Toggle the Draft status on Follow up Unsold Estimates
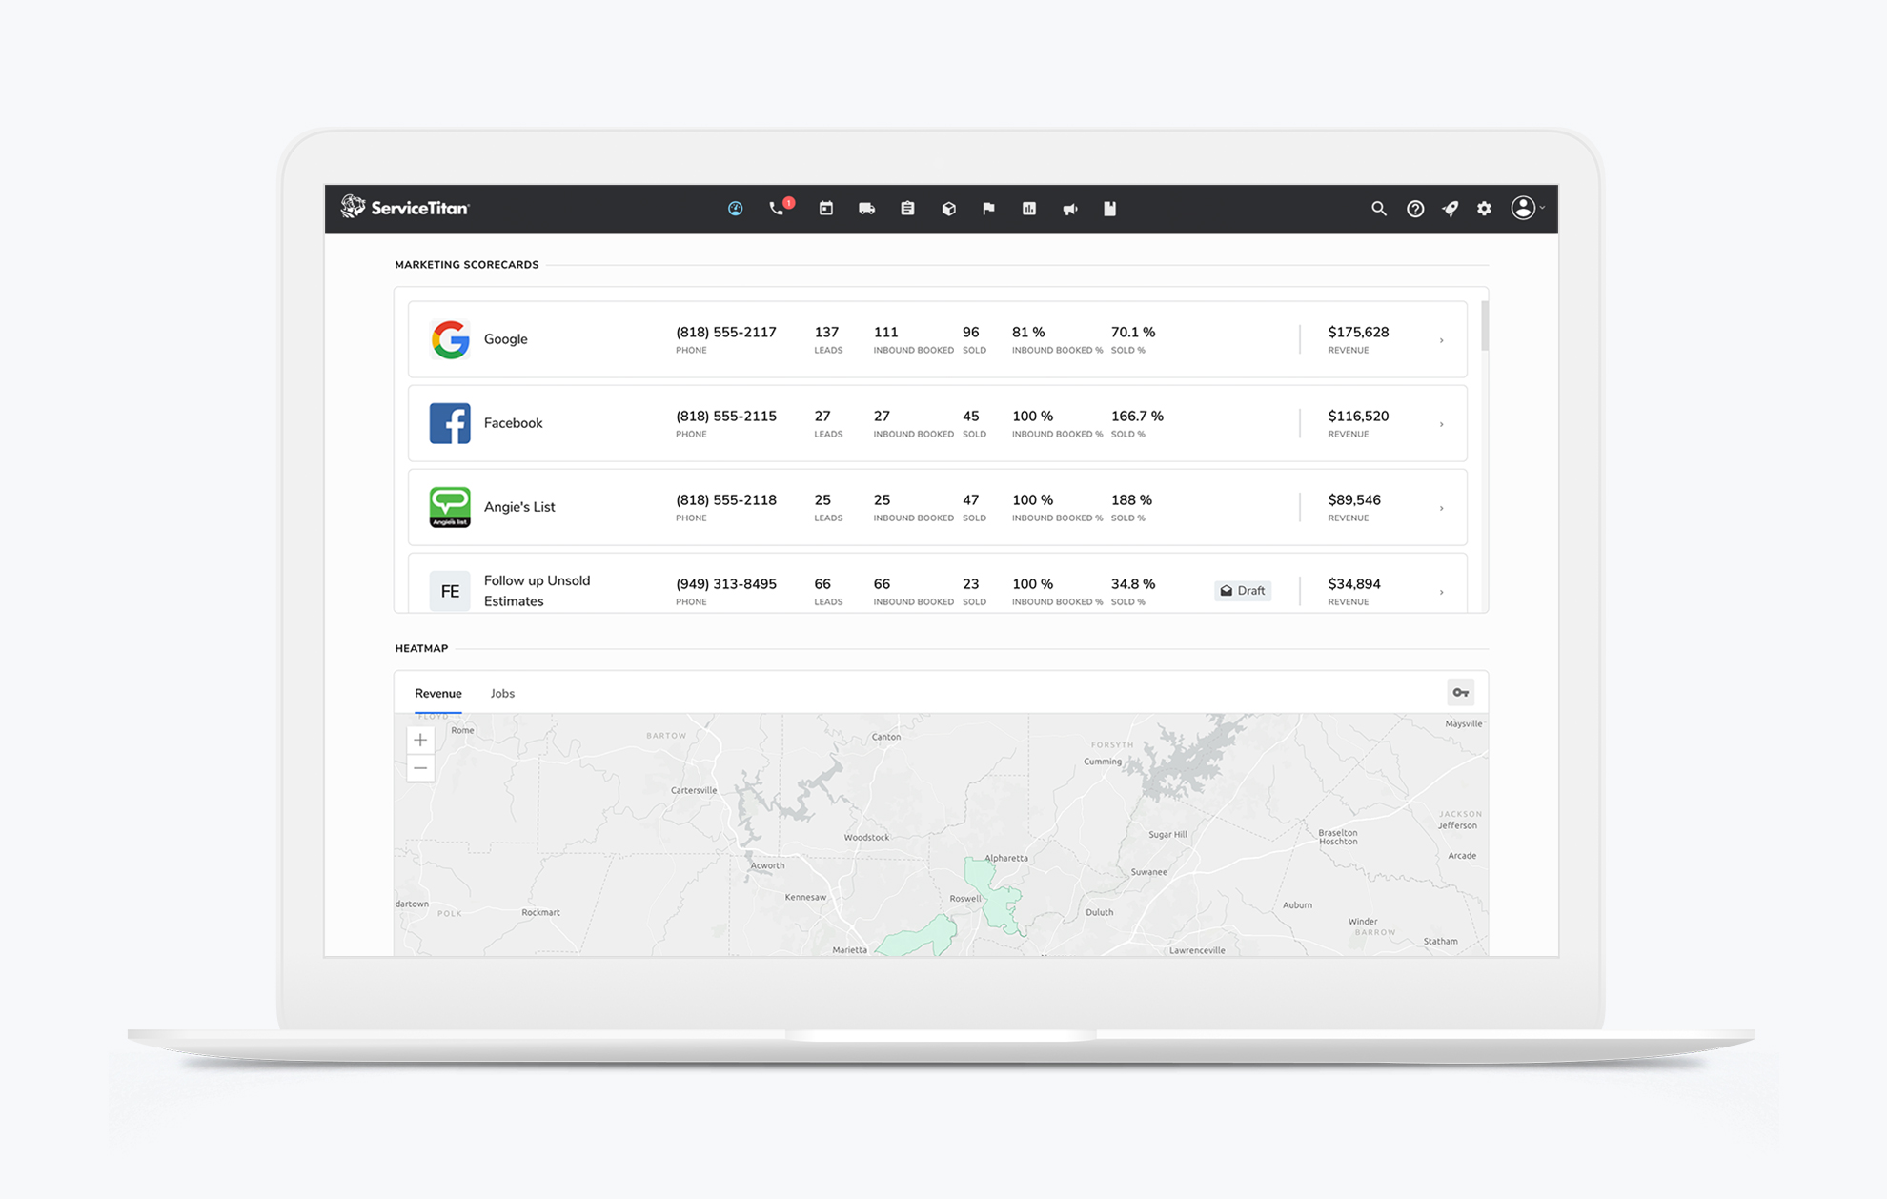 pos(1242,590)
